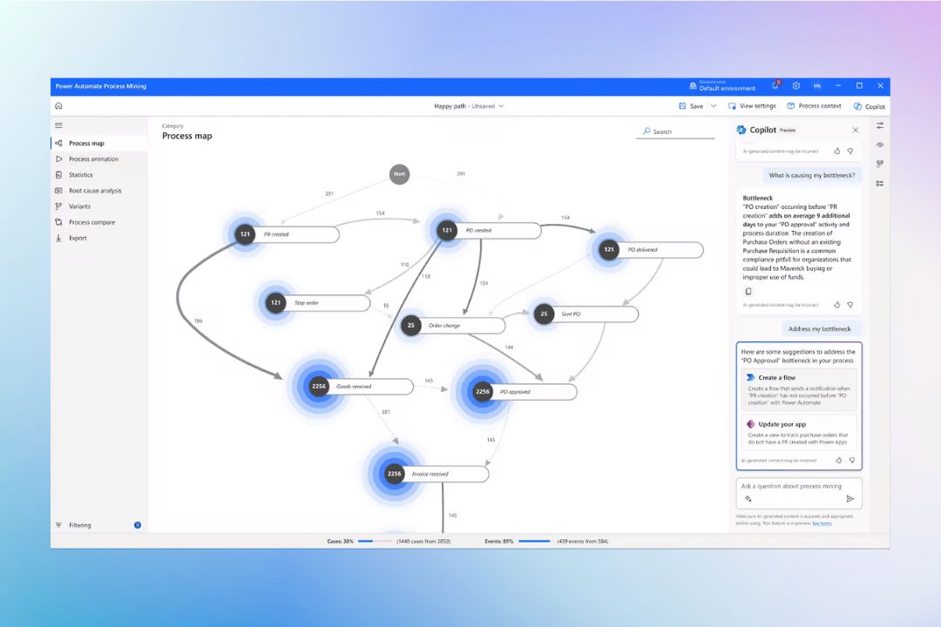Click the "(439 events from 584)" status text
The image size is (941, 627).
583,541
